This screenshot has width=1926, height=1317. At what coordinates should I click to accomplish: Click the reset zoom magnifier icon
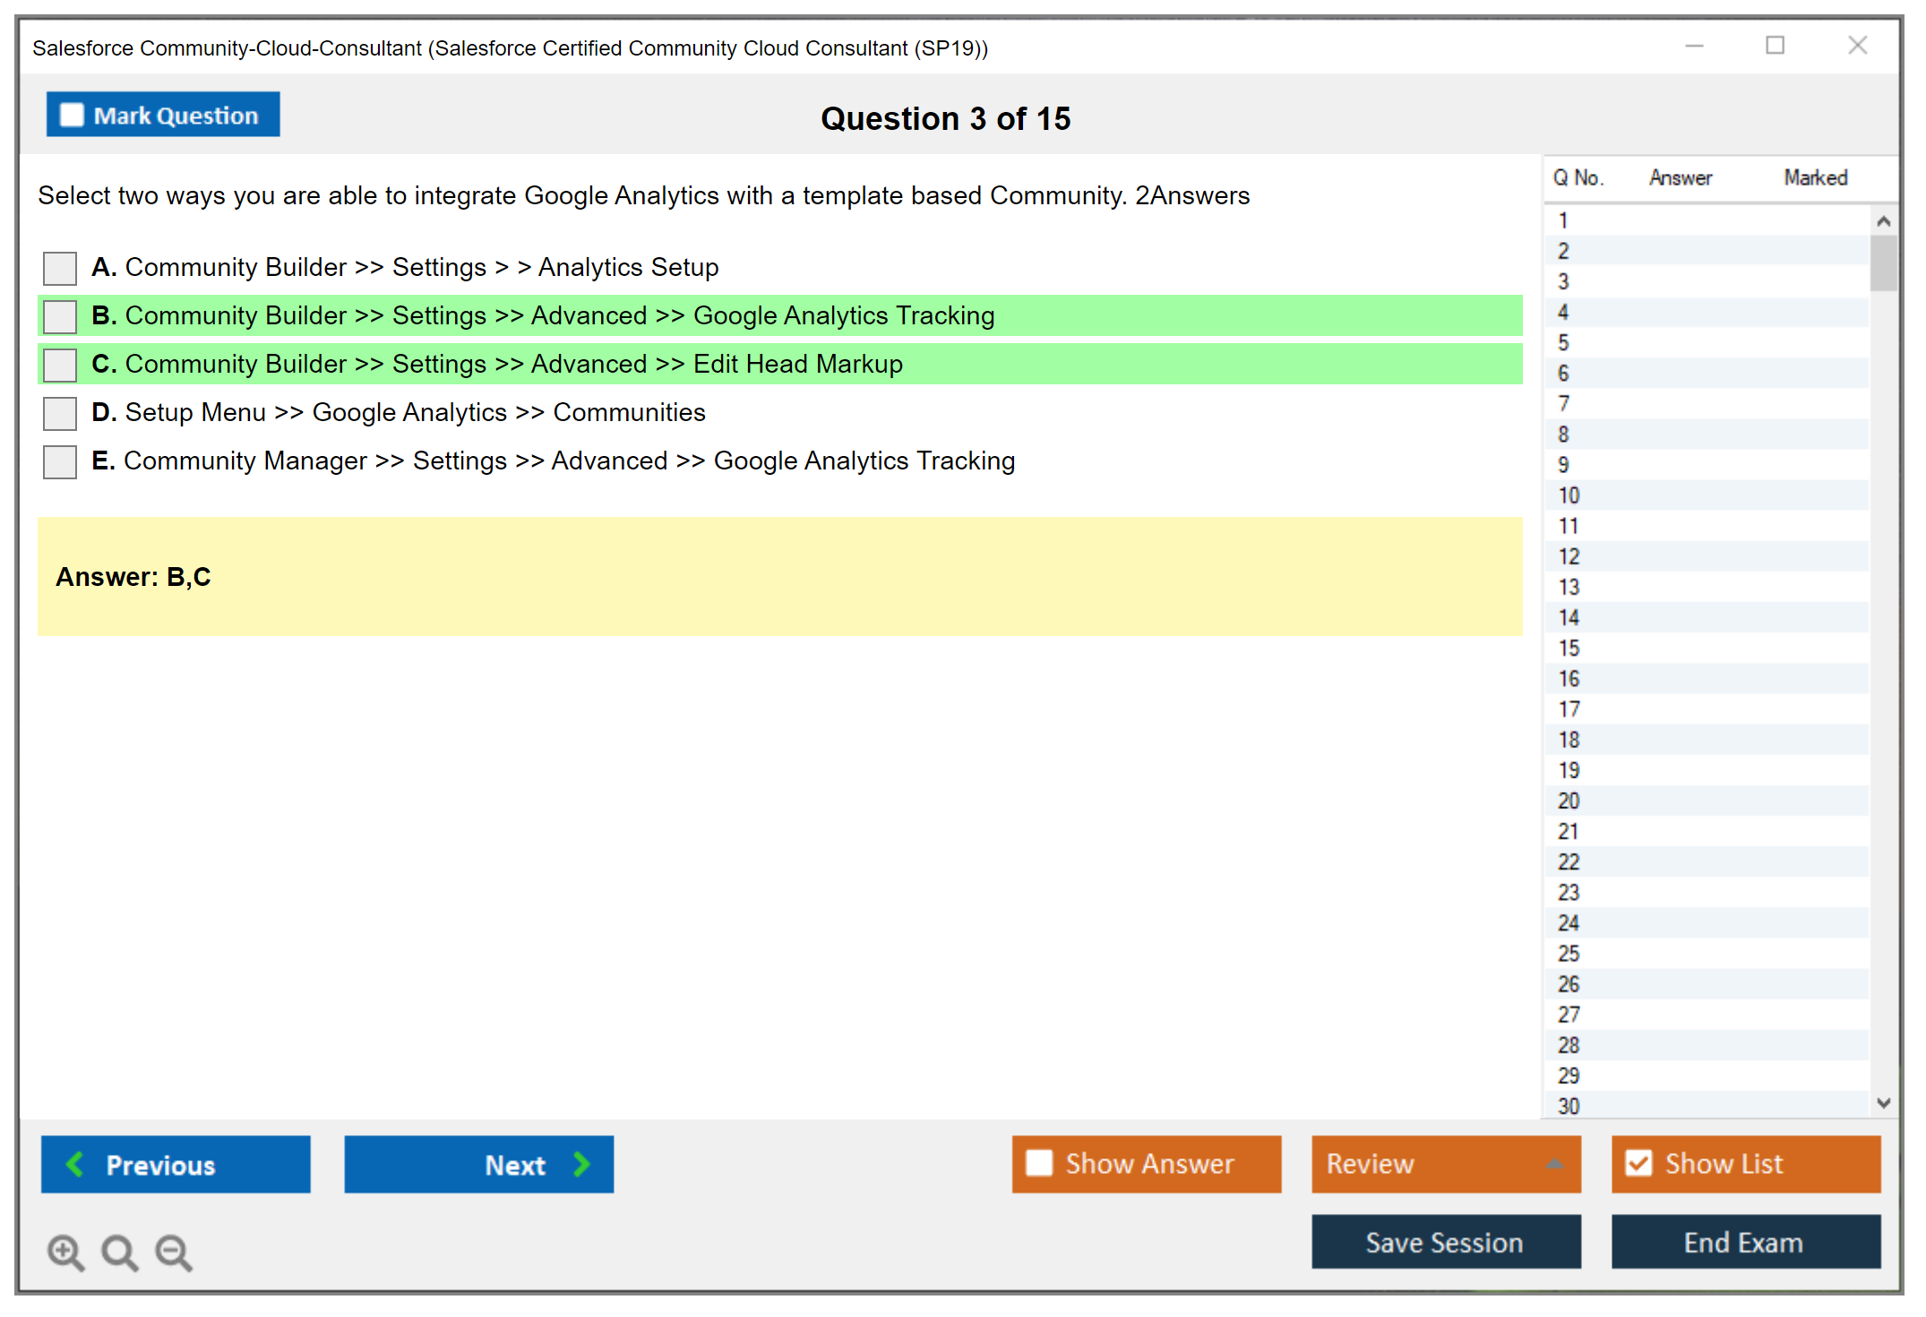coord(119,1252)
